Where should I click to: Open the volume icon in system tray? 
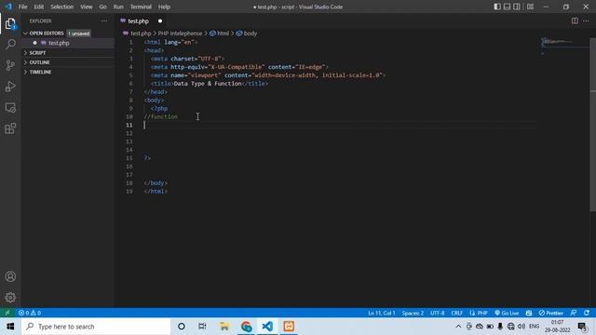(x=521, y=327)
